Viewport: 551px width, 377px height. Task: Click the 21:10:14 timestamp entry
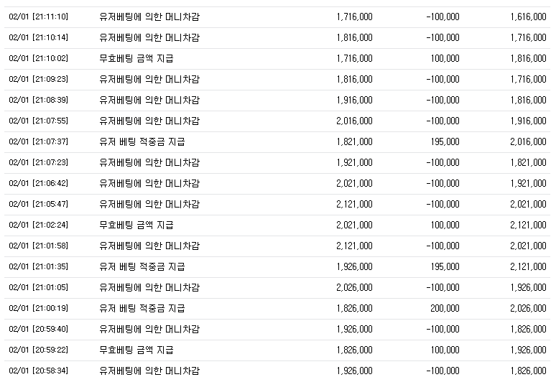click(38, 37)
